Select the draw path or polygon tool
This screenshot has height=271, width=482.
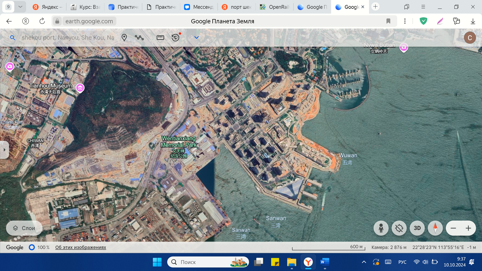[x=139, y=38]
